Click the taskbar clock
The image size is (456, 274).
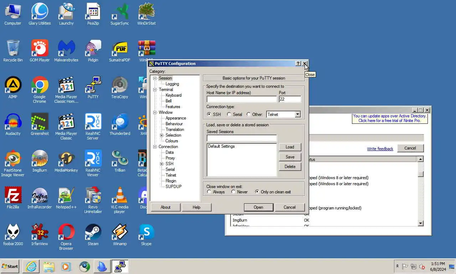438,267
